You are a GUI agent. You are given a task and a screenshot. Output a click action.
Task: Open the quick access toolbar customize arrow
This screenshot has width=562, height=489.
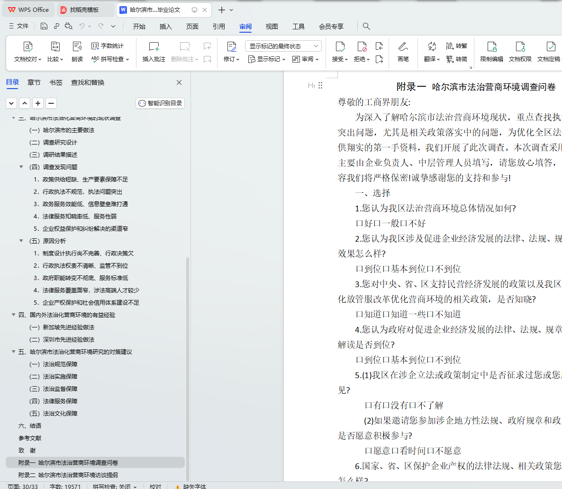[113, 26]
